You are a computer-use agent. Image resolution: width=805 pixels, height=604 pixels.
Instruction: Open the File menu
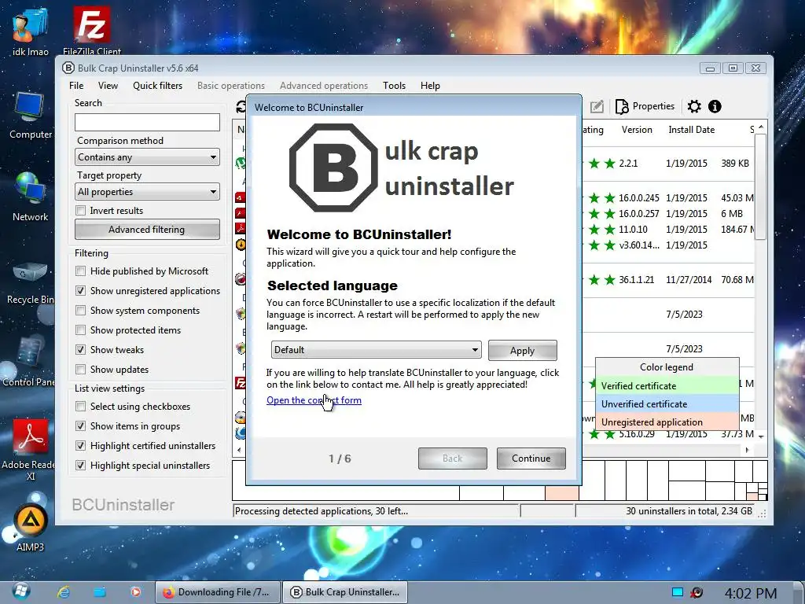[x=76, y=86]
